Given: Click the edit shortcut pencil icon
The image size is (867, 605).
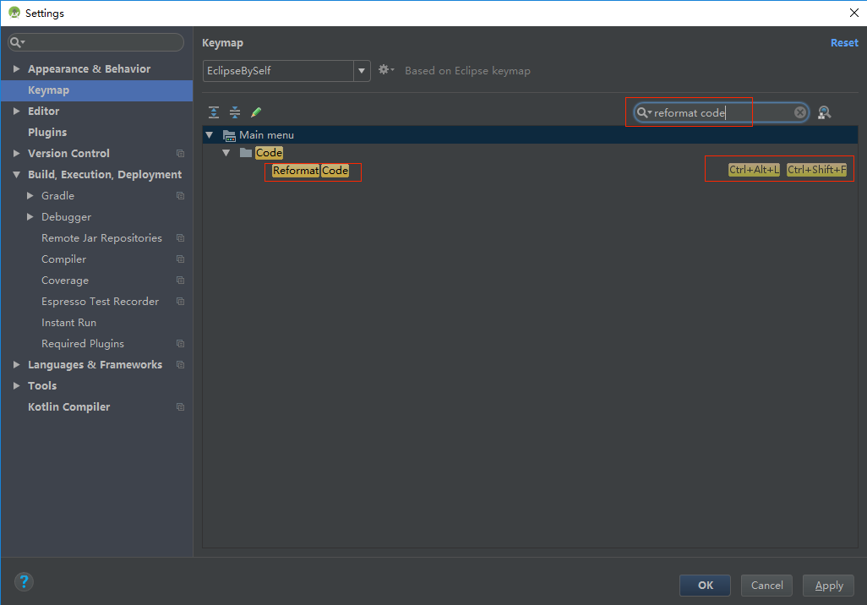Looking at the screenshot, I should tap(255, 112).
